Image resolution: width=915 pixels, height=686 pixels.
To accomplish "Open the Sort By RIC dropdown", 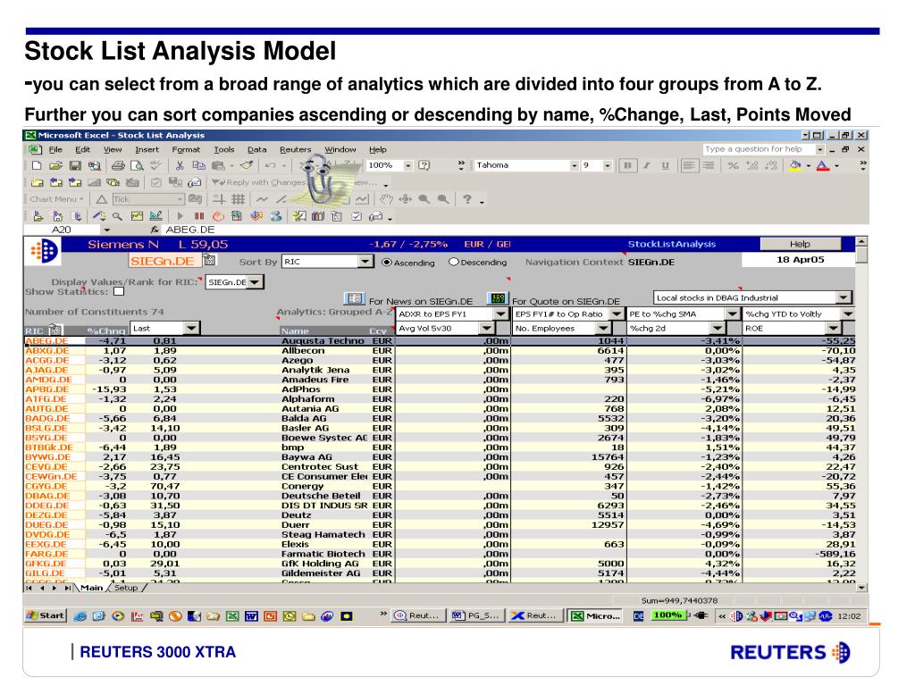I will click(x=365, y=262).
